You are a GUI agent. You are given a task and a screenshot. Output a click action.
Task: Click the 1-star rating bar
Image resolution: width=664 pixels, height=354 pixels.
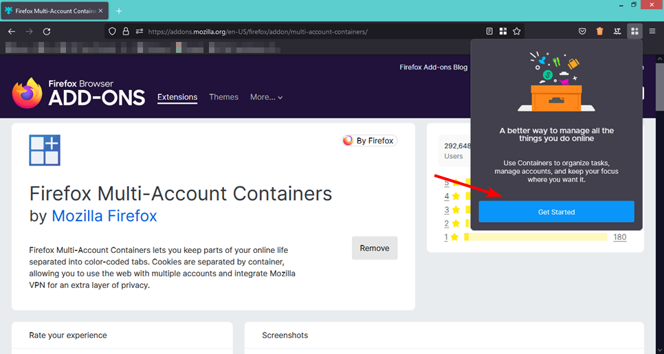click(x=535, y=237)
